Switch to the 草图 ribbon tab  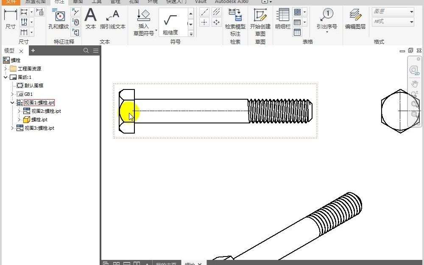[x=77, y=2]
